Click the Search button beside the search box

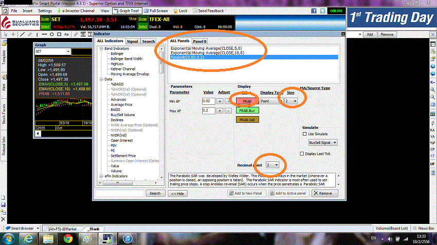coord(155,193)
